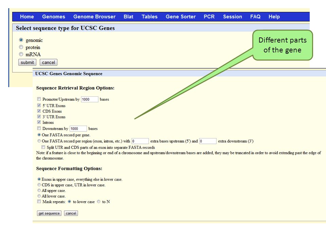Uncheck the Introns checkbox
This screenshot has width=326, height=245.
point(39,122)
